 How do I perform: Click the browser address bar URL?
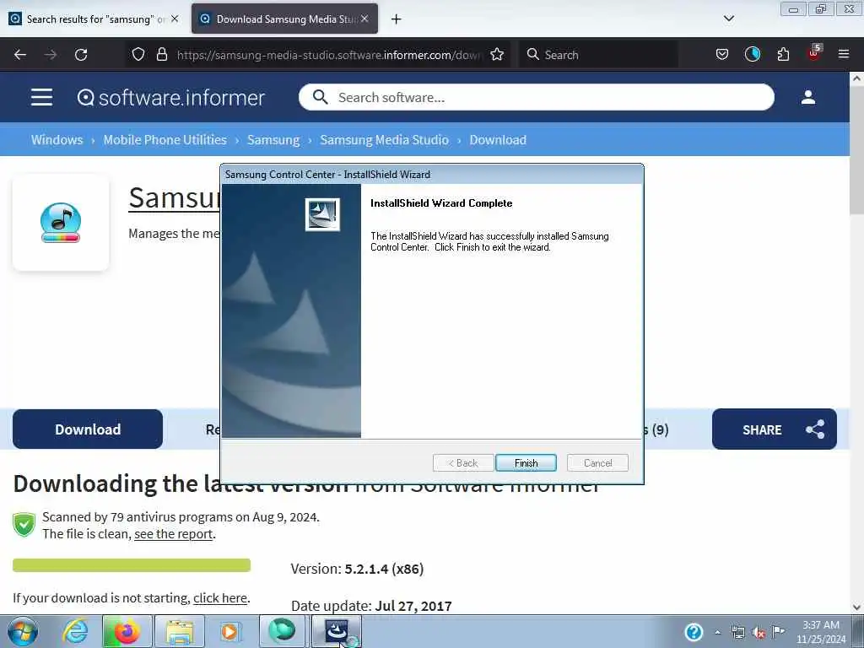(x=329, y=55)
